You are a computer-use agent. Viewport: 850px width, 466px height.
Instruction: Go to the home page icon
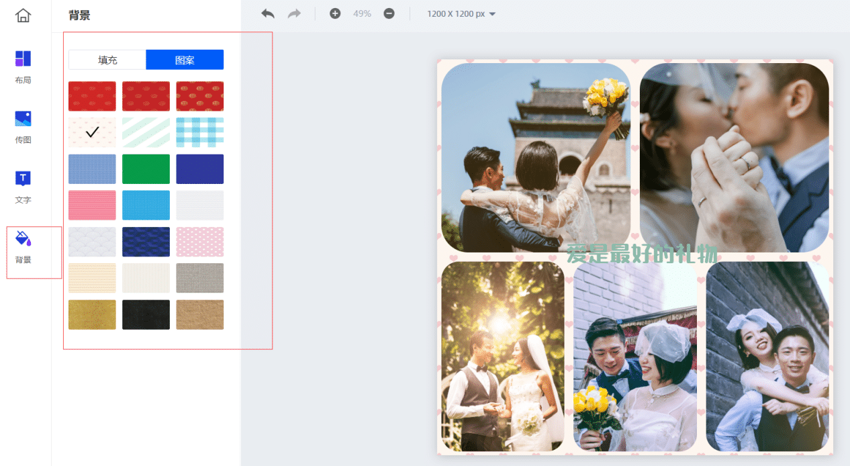(23, 15)
